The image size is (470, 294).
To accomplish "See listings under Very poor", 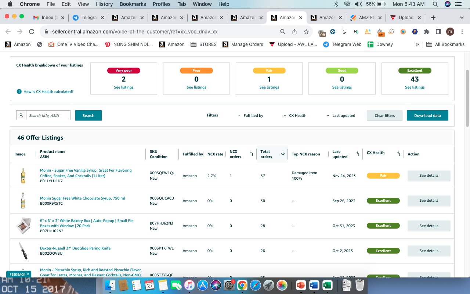I will click(x=124, y=87).
